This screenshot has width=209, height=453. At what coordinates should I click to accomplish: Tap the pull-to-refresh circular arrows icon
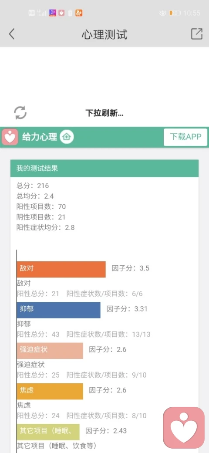click(x=20, y=113)
